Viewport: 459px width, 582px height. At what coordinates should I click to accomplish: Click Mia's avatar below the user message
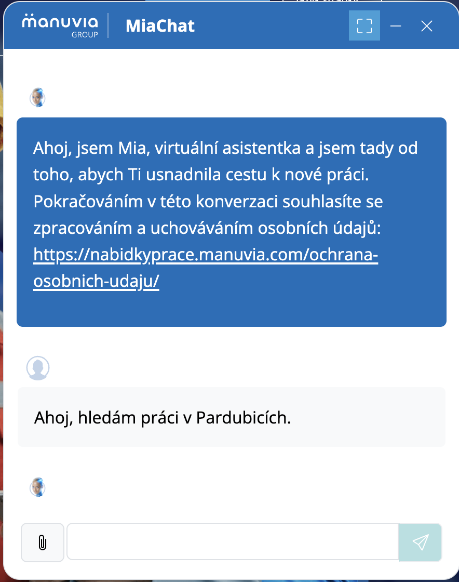click(37, 487)
